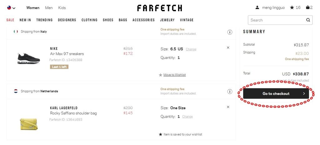Switch to the Kids section

tap(62, 8)
